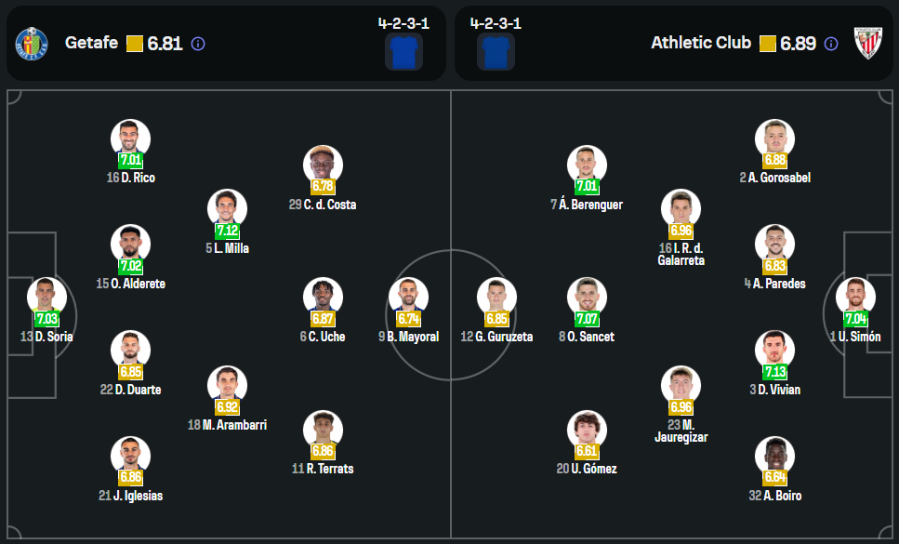Click Athletic Club's blue kit shirt icon
The width and height of the screenshot is (899, 544).
496,52
